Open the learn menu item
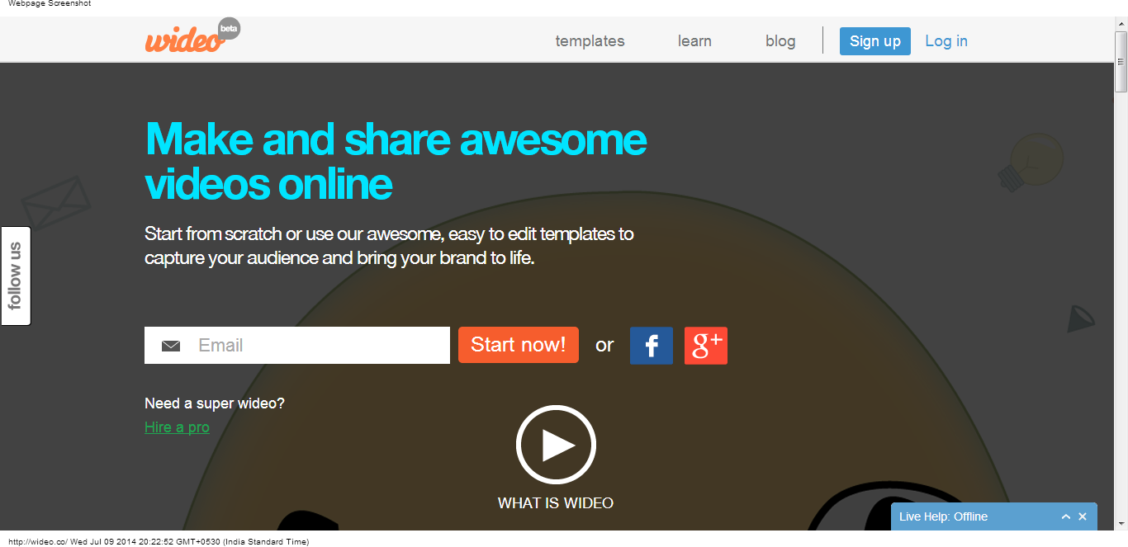Screen dimensions: 1128x547 tap(694, 41)
